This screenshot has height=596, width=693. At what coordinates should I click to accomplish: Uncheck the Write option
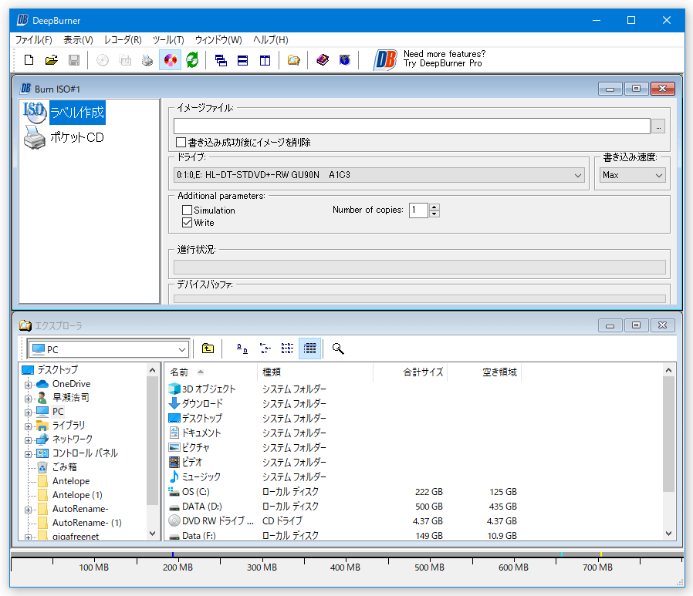[x=187, y=223]
